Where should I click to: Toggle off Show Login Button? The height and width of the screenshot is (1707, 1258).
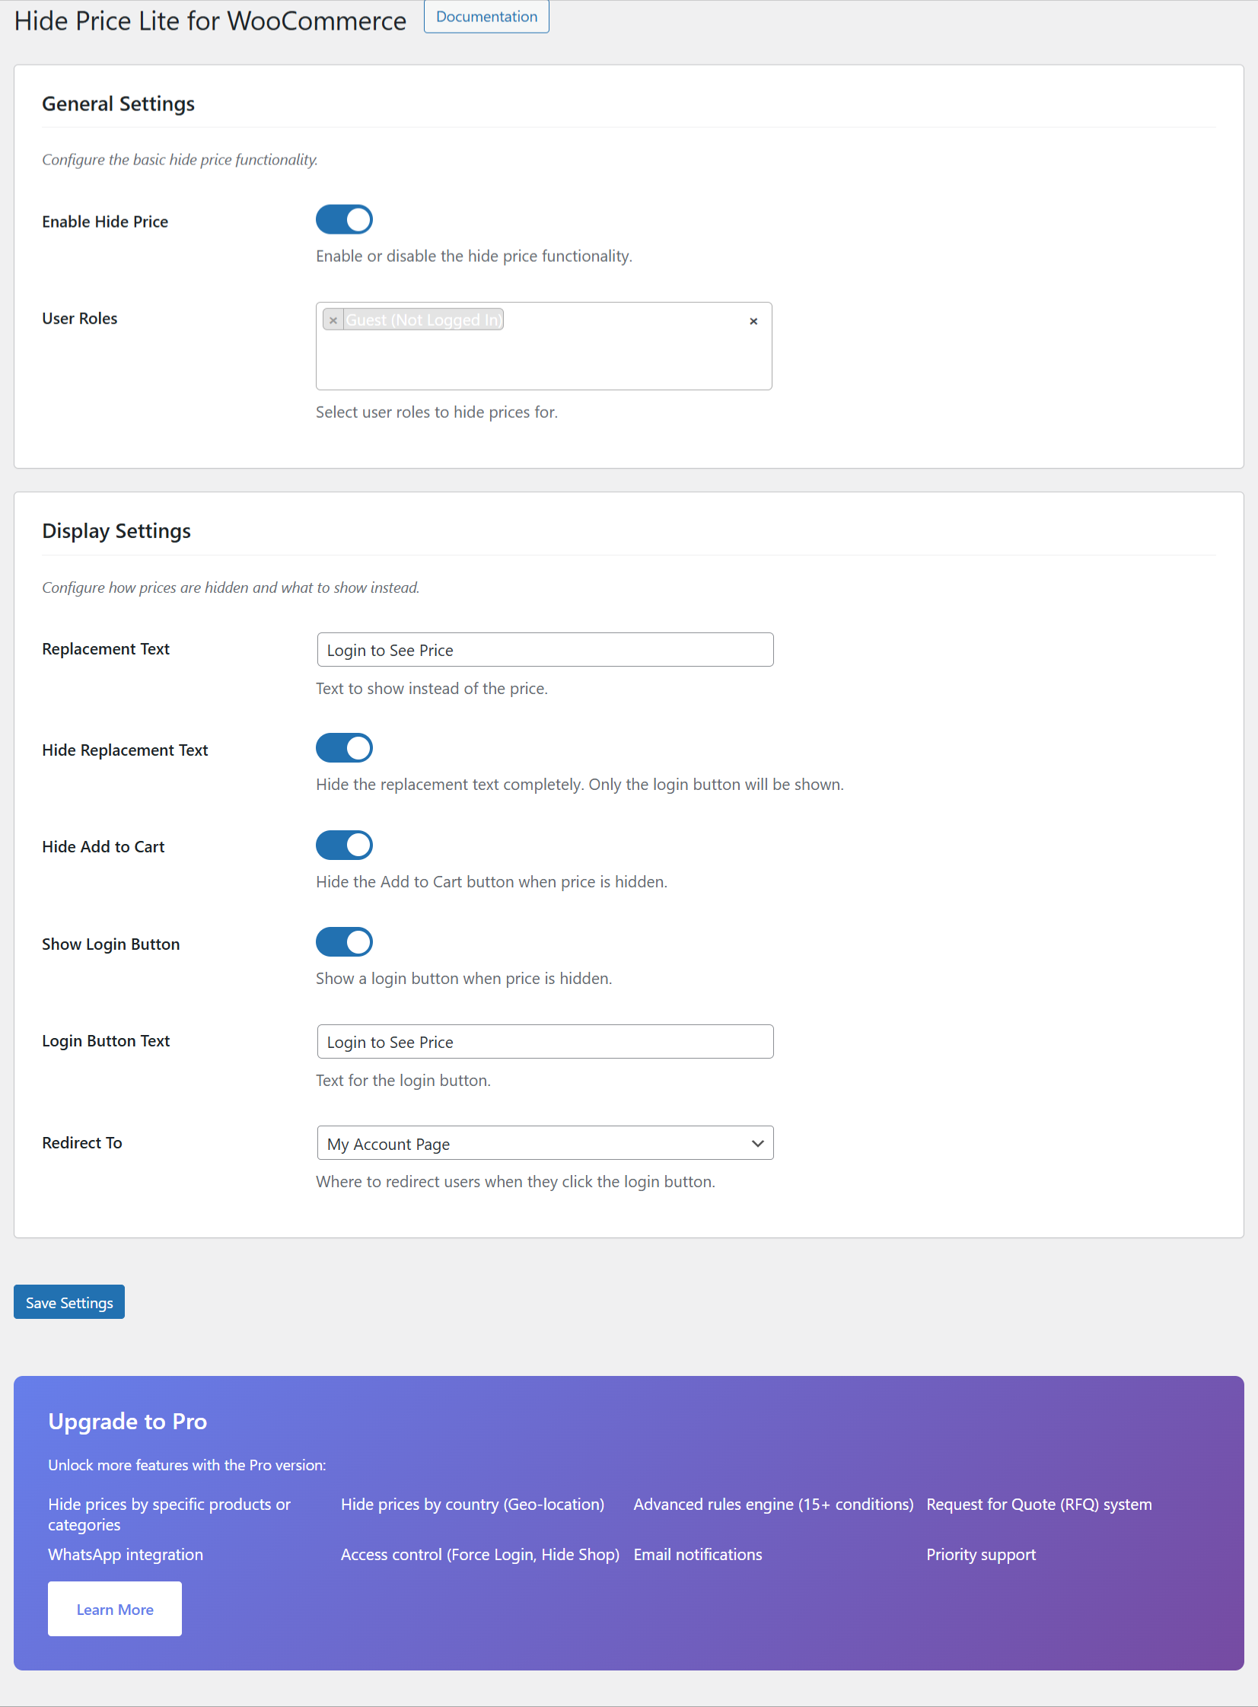click(x=344, y=942)
